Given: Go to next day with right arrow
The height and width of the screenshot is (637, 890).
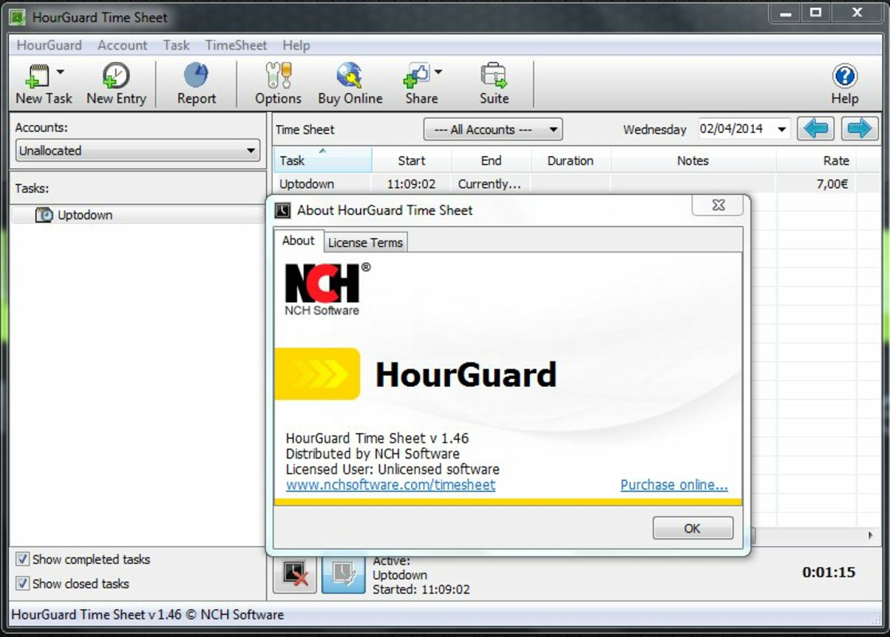Looking at the screenshot, I should click(860, 129).
